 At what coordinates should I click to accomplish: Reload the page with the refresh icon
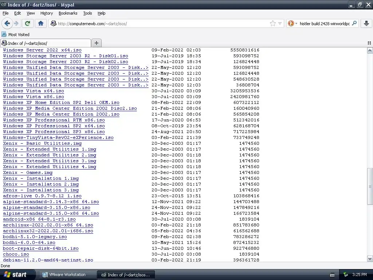(28, 23)
